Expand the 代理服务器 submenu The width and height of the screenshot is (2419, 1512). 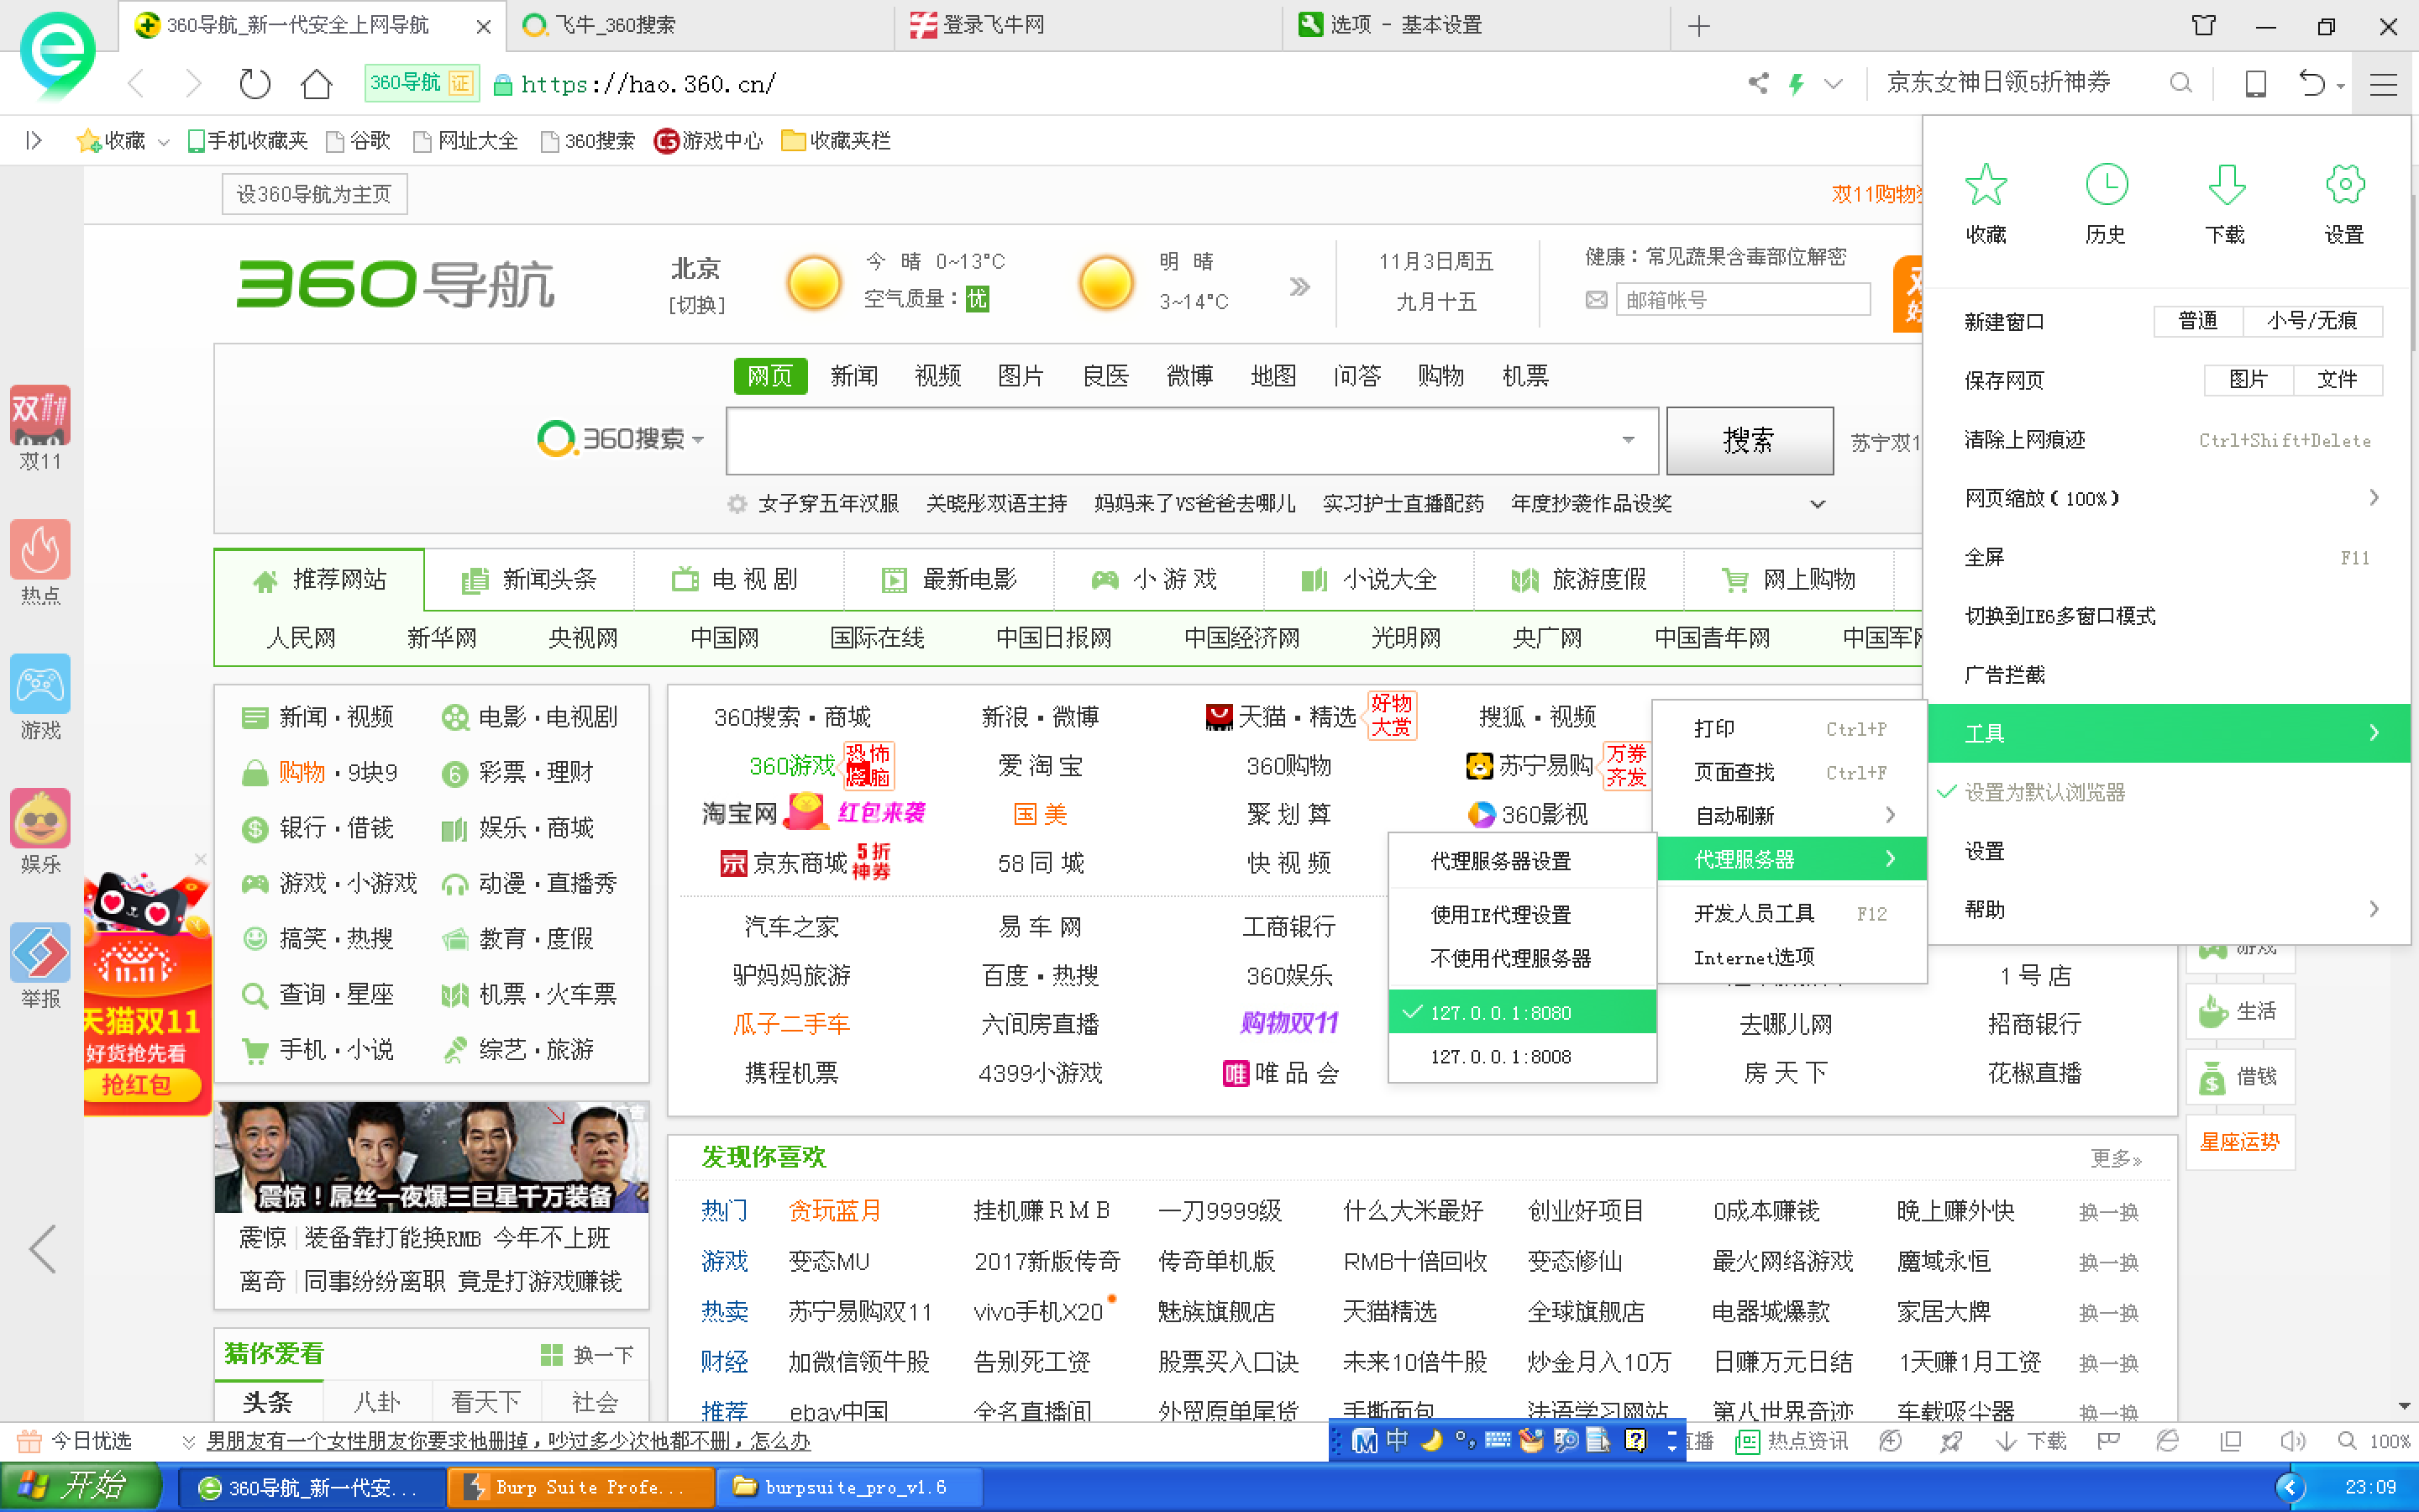click(x=1790, y=859)
